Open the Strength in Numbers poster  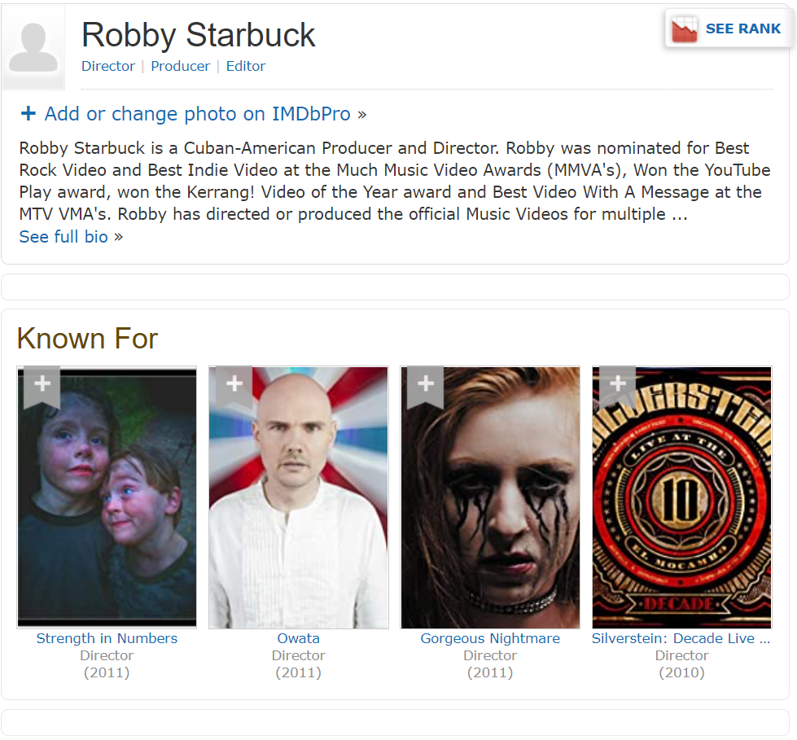(107, 497)
